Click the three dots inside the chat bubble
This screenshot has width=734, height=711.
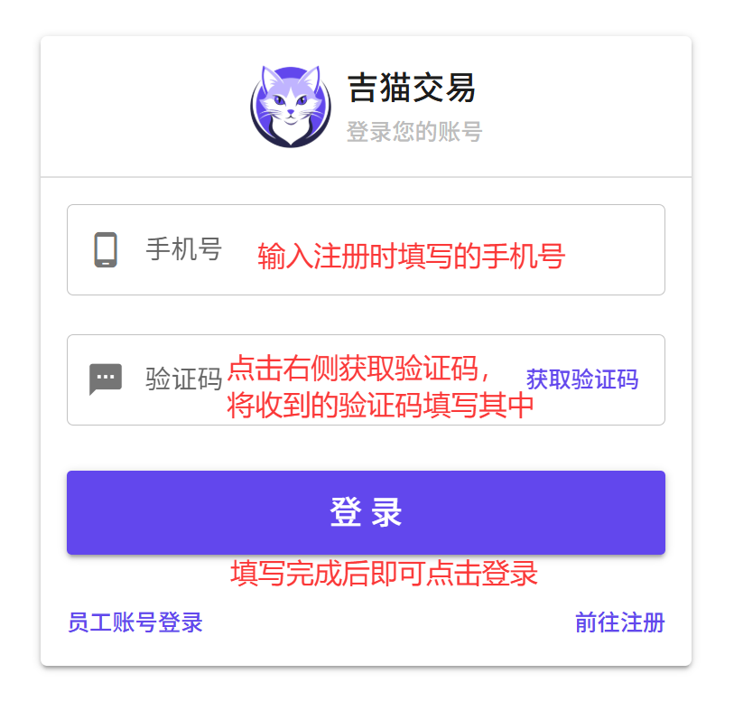(x=106, y=377)
